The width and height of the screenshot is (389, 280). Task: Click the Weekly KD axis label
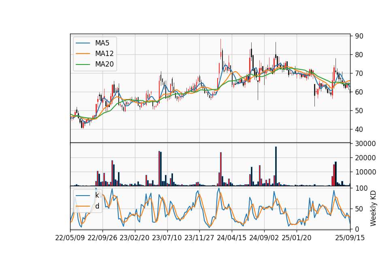pyautogui.click(x=373, y=208)
